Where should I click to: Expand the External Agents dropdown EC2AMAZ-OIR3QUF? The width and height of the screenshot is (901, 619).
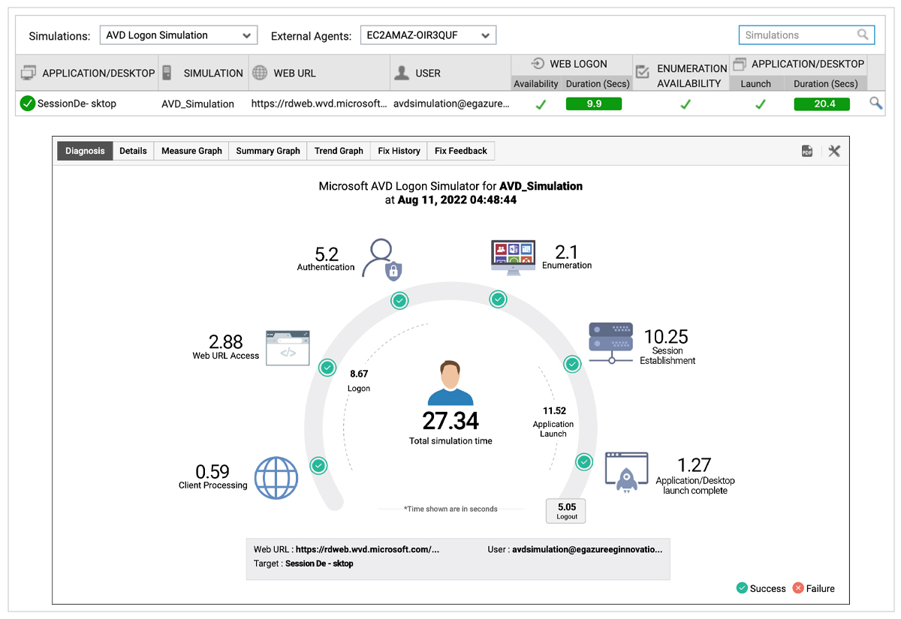(x=428, y=35)
